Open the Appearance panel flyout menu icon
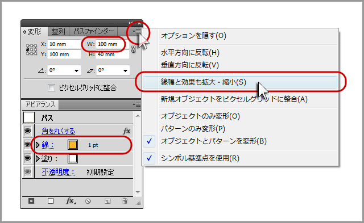Image resolution: width=364 pixels, height=223 pixels. 136,105
